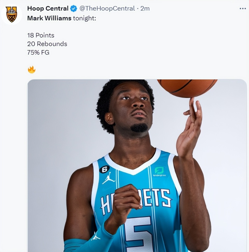Image resolution: width=249 pixels, height=252 pixels.
Task: Click the fire emoji in the tweet
Action: [x=31, y=70]
